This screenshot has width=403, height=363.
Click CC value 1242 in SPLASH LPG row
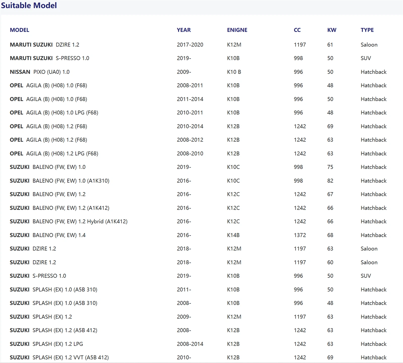tap(300, 344)
